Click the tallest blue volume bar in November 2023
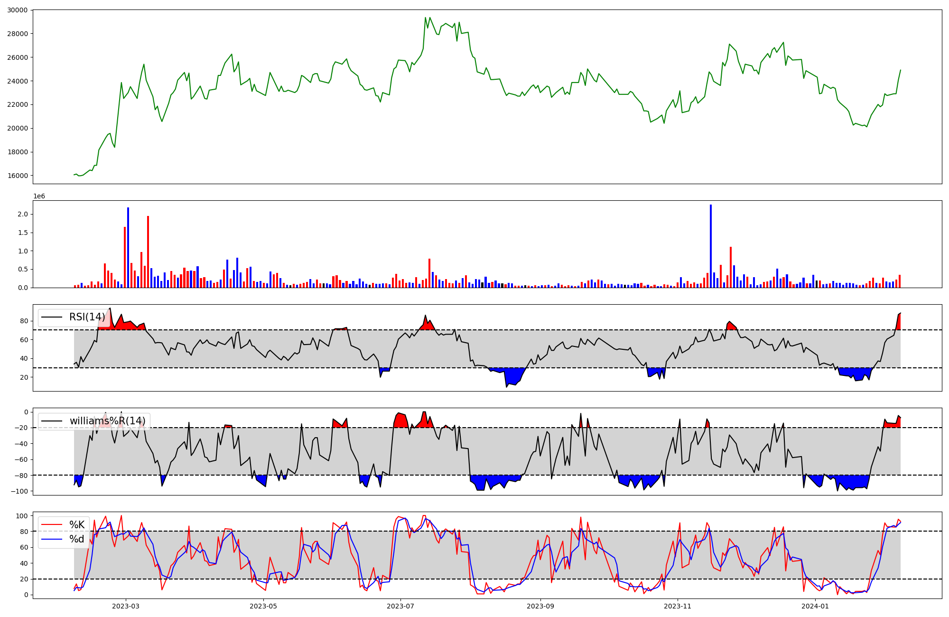949x617 pixels. point(710,246)
